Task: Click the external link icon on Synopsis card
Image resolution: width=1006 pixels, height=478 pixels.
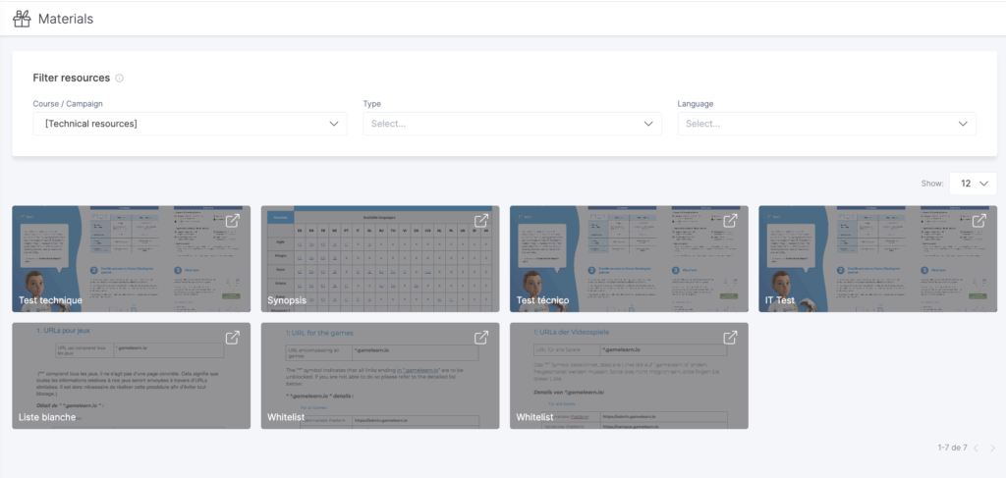Action: tap(481, 221)
